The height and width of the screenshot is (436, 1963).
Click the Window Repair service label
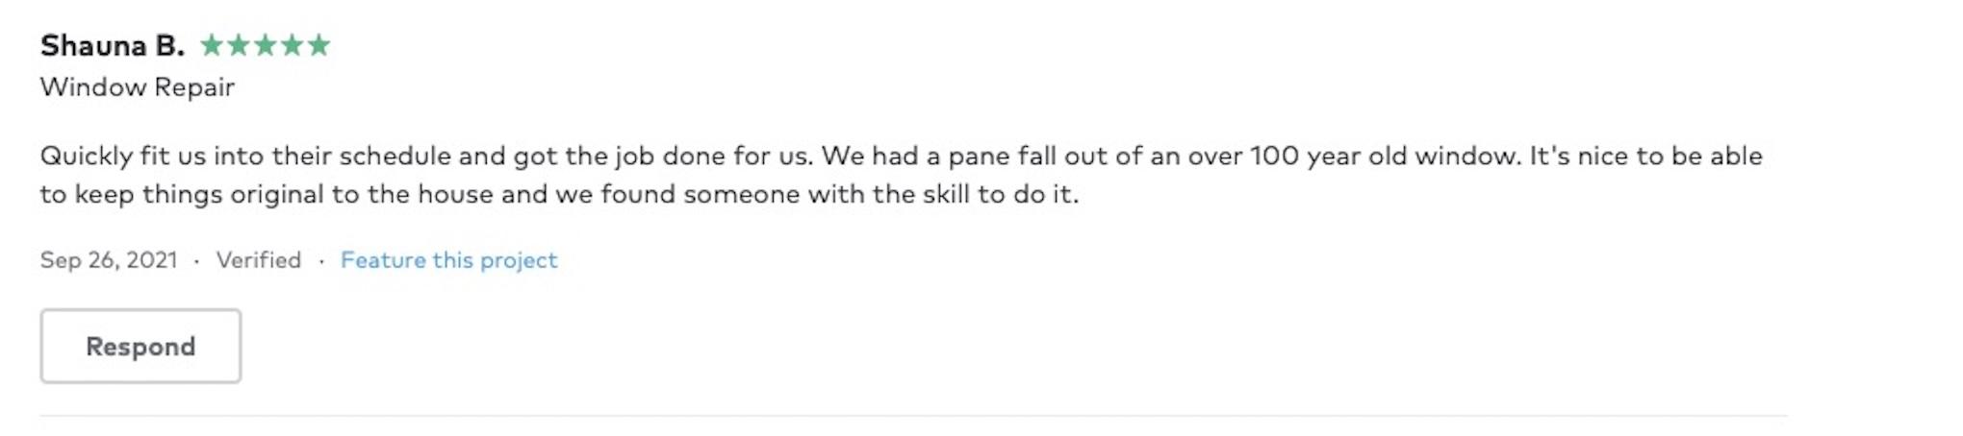(x=138, y=87)
